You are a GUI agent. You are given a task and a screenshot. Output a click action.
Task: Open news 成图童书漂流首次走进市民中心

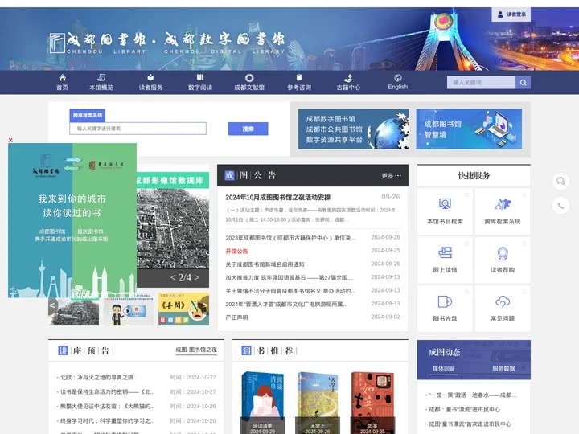click(470, 424)
